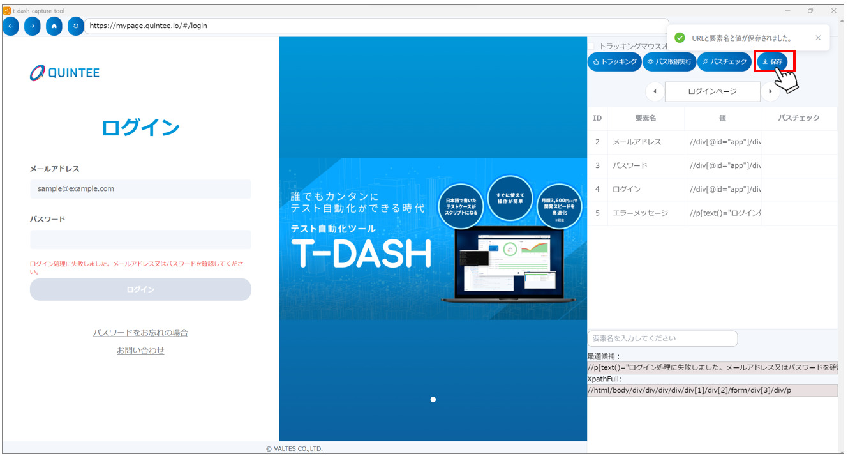Start トラッキング with the hand icon button
The width and height of the screenshot is (848, 456).
tap(614, 62)
